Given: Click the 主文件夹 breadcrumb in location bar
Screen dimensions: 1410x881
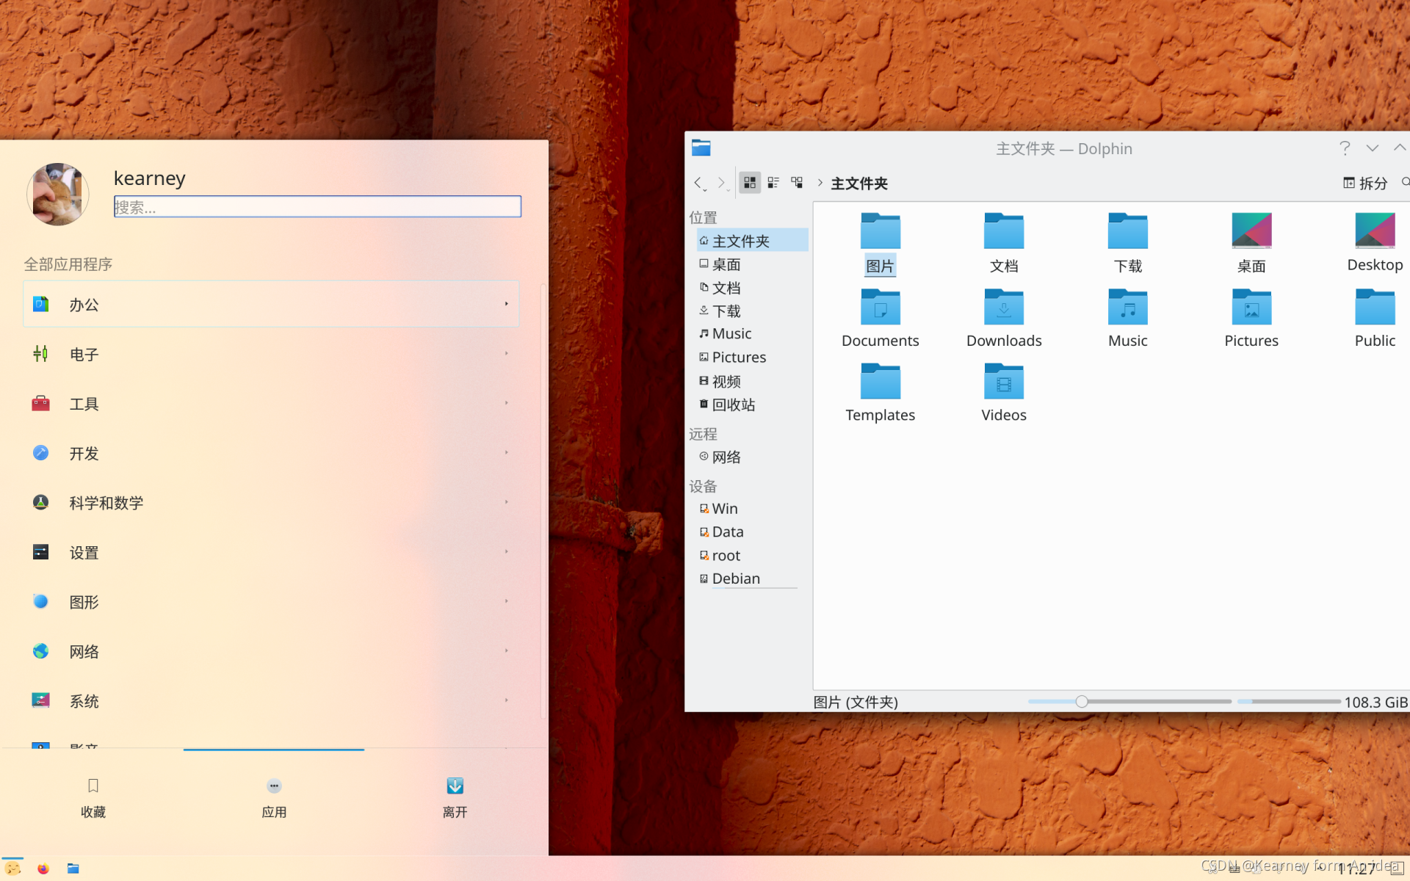Looking at the screenshot, I should tap(859, 184).
